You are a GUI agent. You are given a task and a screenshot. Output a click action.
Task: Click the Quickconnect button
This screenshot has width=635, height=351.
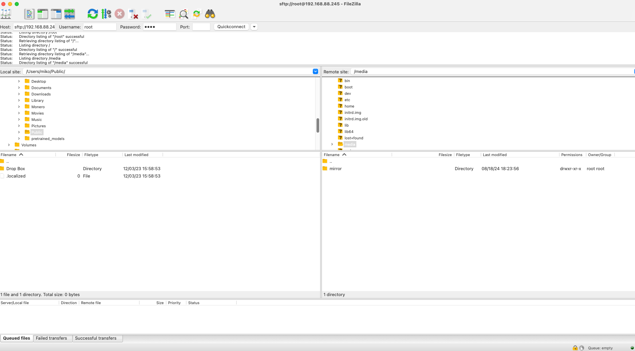click(231, 27)
